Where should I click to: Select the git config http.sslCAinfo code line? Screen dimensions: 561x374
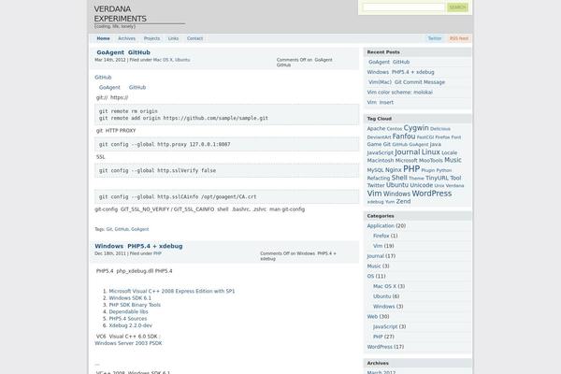click(x=178, y=196)
